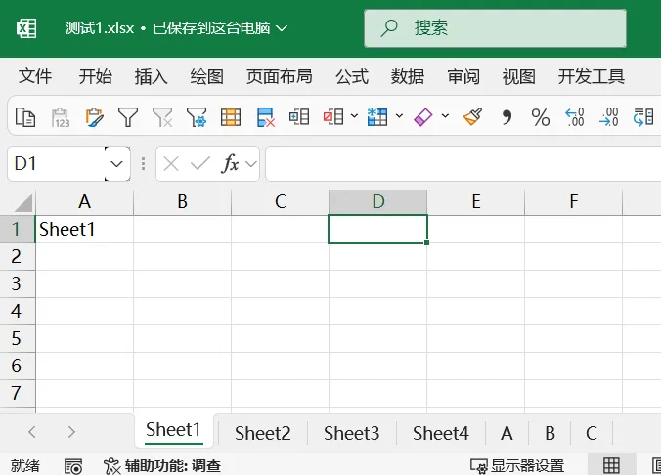Select column A header
Image resolution: width=661 pixels, height=475 pixels.
85,202
